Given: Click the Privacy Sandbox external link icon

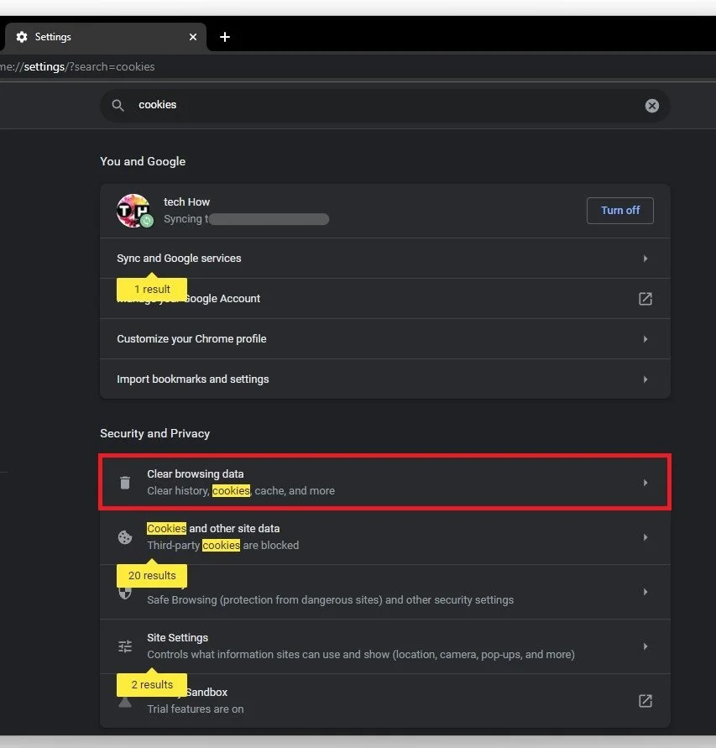Looking at the screenshot, I should [645, 701].
